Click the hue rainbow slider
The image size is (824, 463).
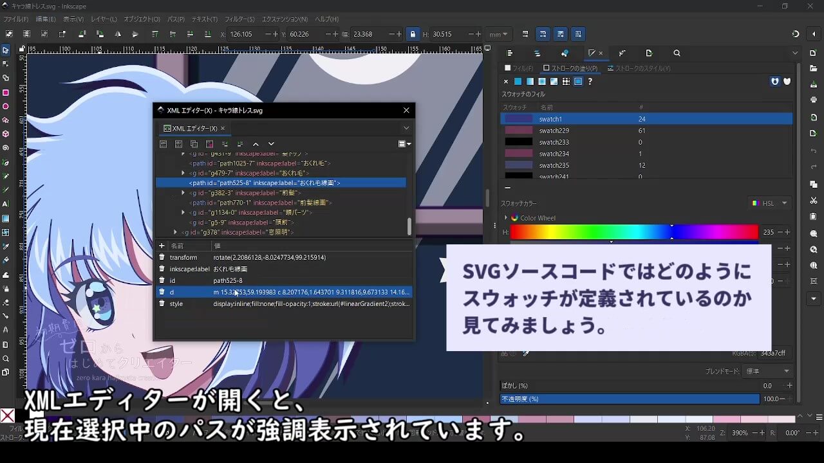(x=634, y=232)
